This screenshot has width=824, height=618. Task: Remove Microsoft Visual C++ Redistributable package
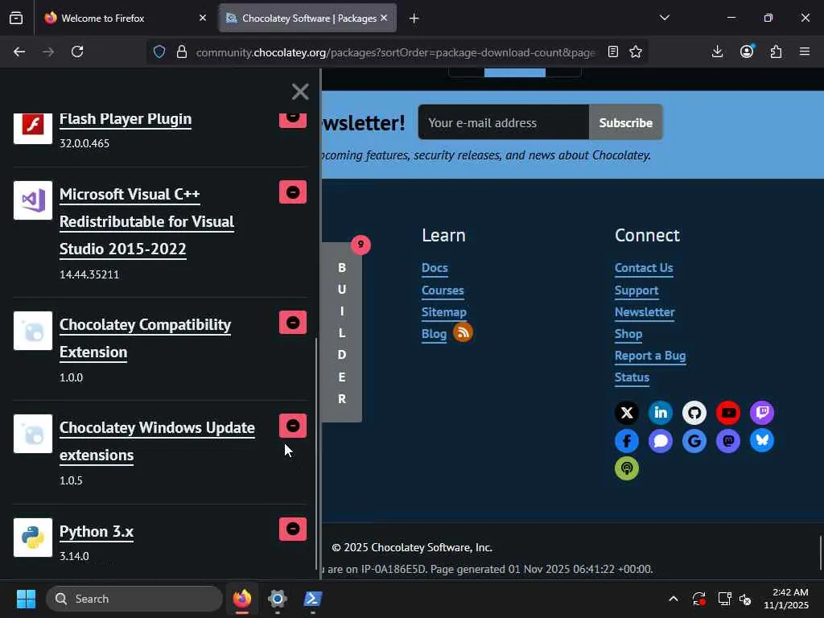click(x=293, y=192)
